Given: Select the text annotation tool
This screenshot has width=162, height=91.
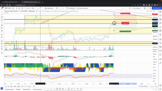Looking at the screenshot, I should coord(2,22).
